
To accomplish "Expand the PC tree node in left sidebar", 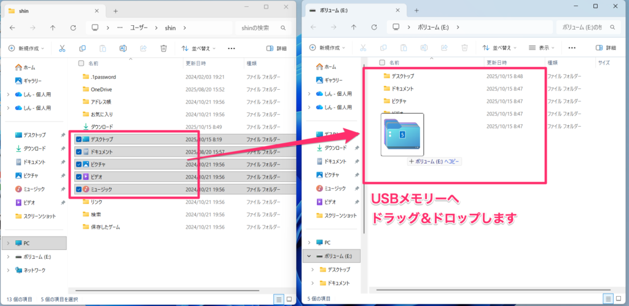I will 8,243.
